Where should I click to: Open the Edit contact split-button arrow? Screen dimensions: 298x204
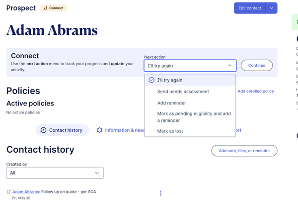(271, 8)
